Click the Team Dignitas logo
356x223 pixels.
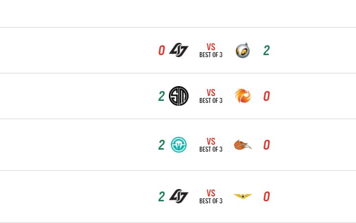[242, 50]
